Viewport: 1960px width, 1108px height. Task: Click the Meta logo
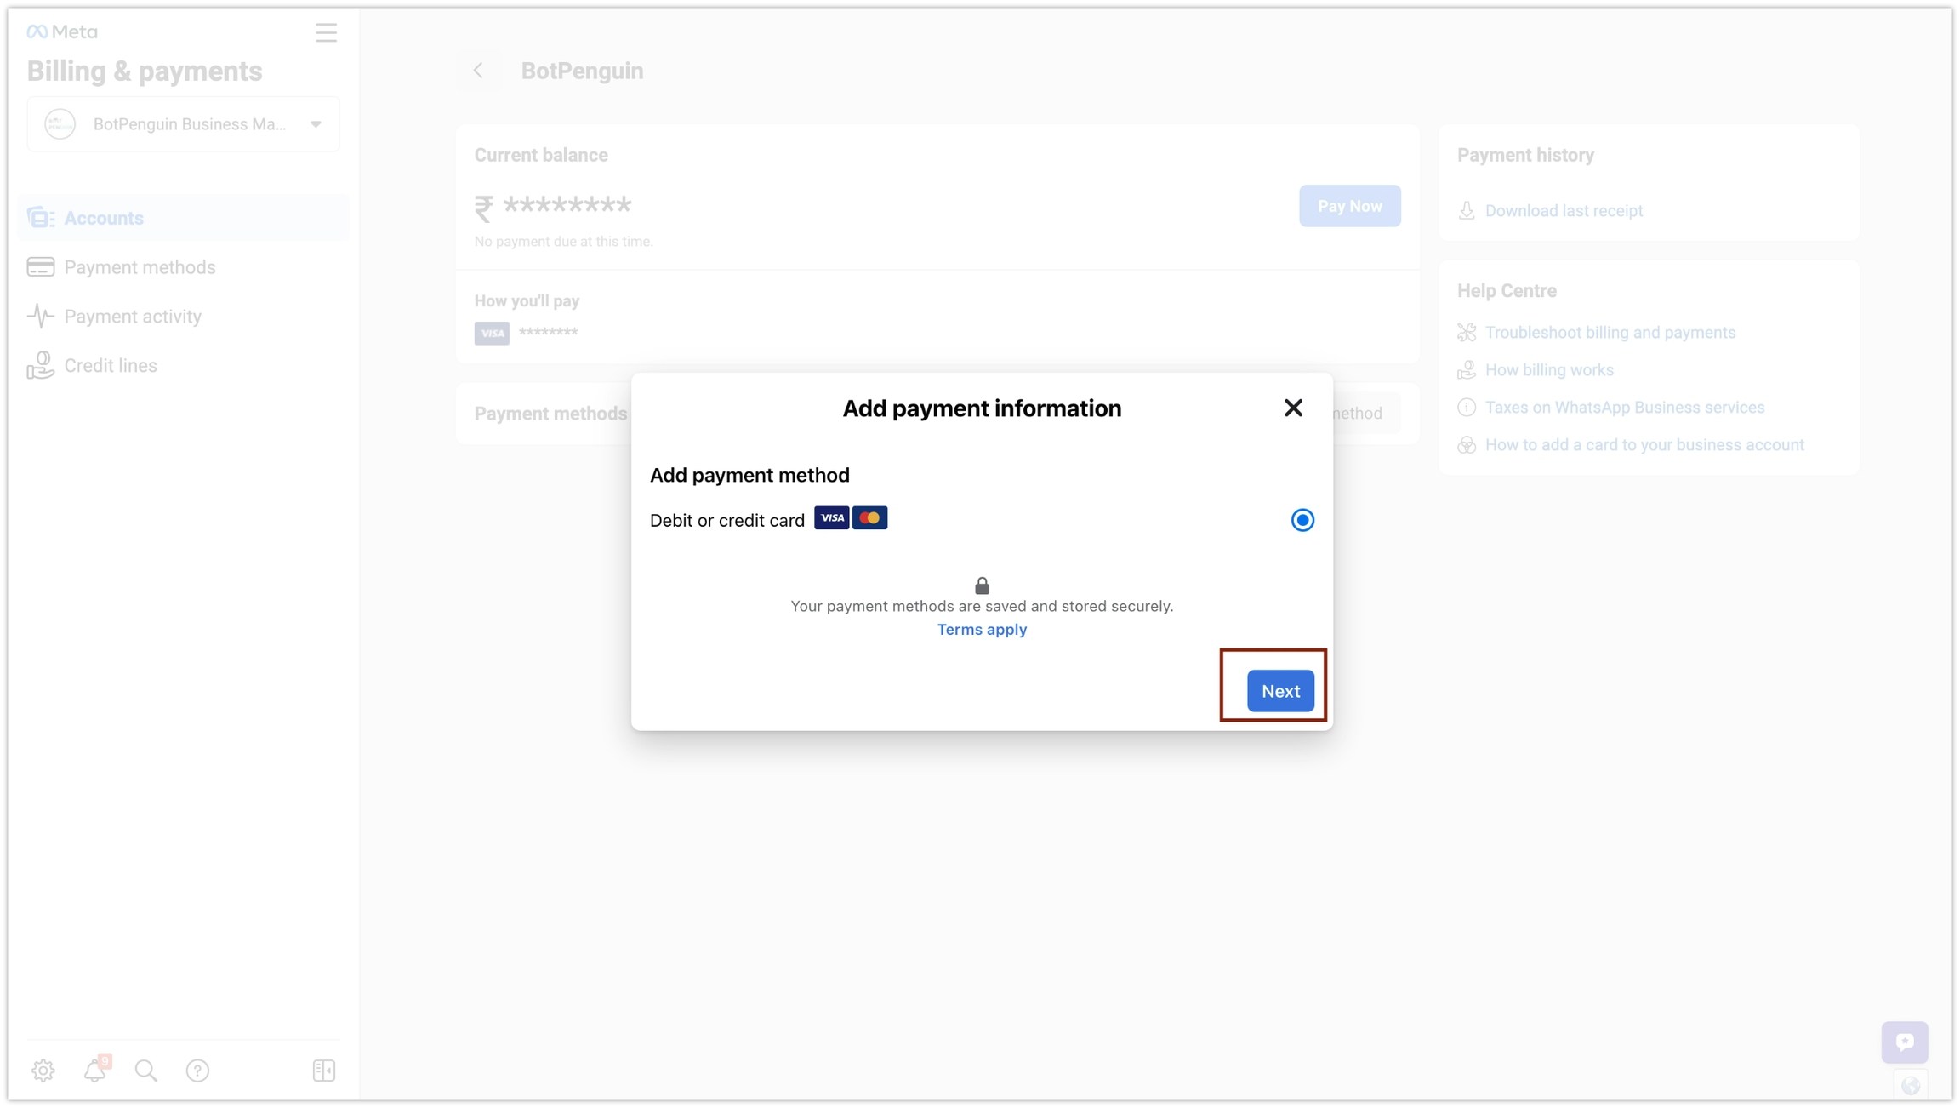[62, 31]
